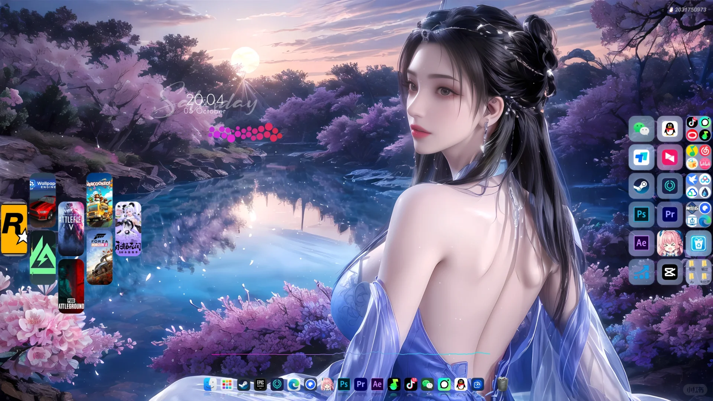Open the teal circle tile in right grid
The height and width of the screenshot is (401, 713).
(670, 186)
